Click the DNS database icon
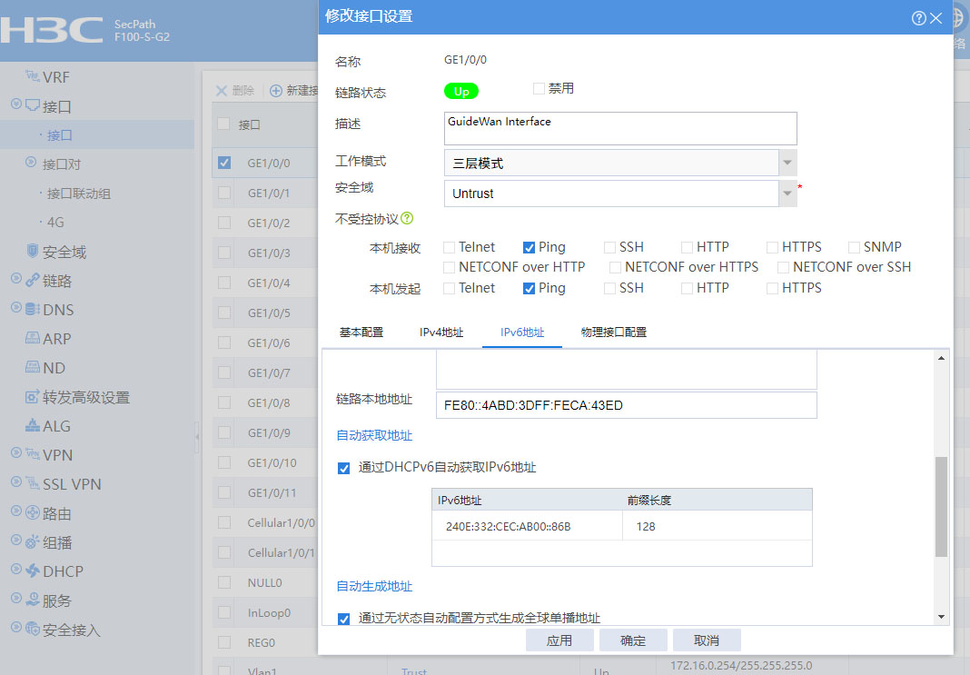Screen dimensions: 970x675 tap(32, 309)
